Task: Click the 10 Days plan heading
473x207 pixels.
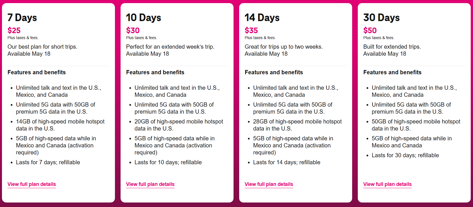Action: click(x=143, y=18)
